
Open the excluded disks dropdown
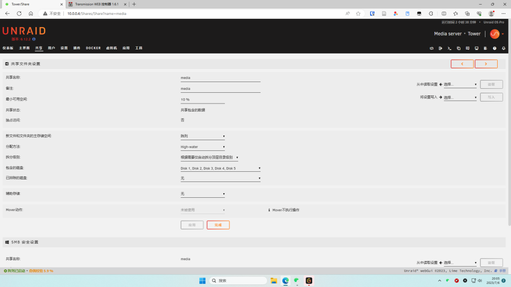tap(221, 178)
